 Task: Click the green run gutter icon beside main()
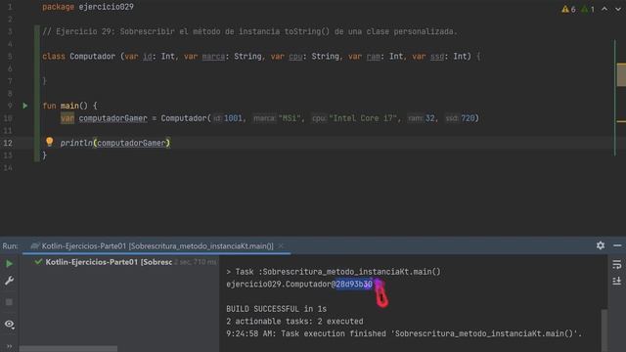click(25, 106)
